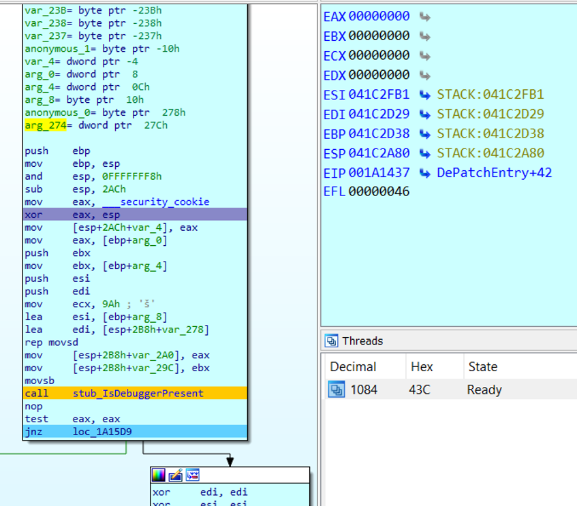Select the 'and esp, 0FFFFFFF8h' instruction
The height and width of the screenshot is (506, 577).
click(93, 176)
